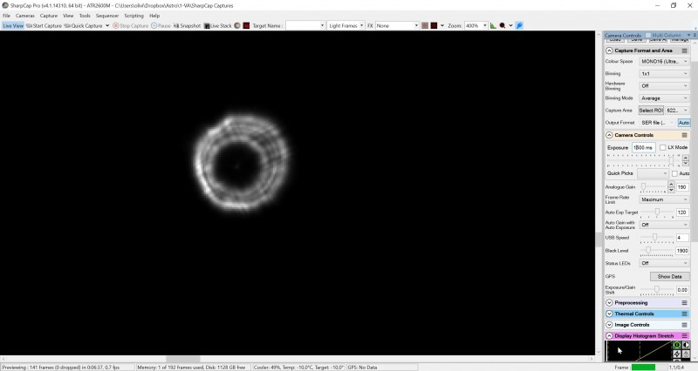Open the Target Name combo box

(x=305, y=26)
